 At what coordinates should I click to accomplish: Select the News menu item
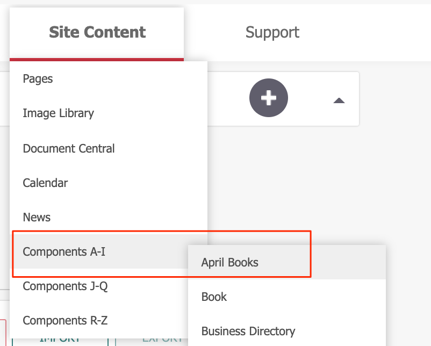point(37,217)
